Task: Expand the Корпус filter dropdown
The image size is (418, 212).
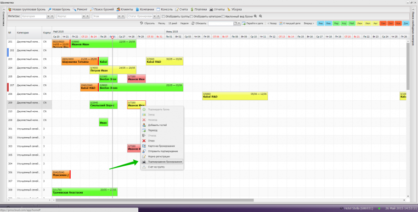Action: (x=84, y=16)
